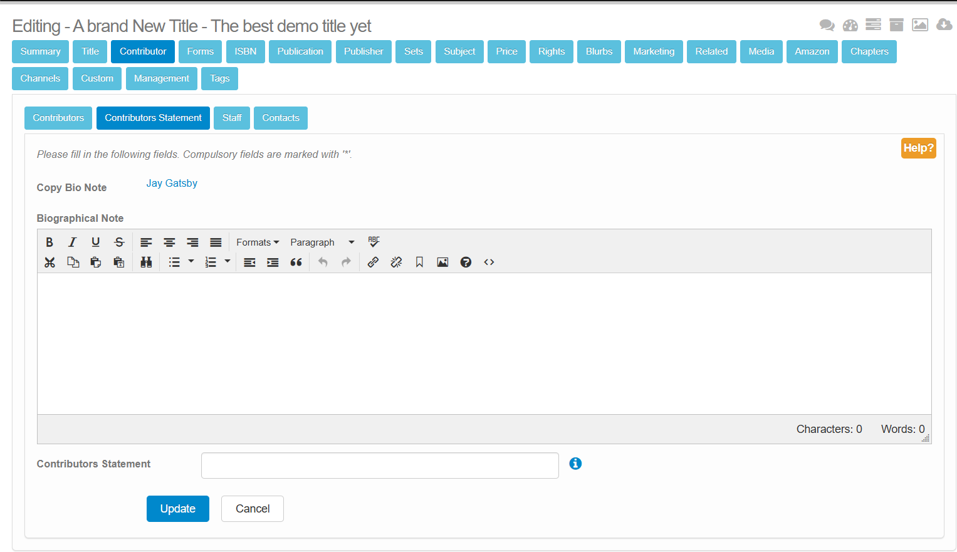Select the Contributor tab
This screenshot has height=552, width=957.
pos(143,51)
